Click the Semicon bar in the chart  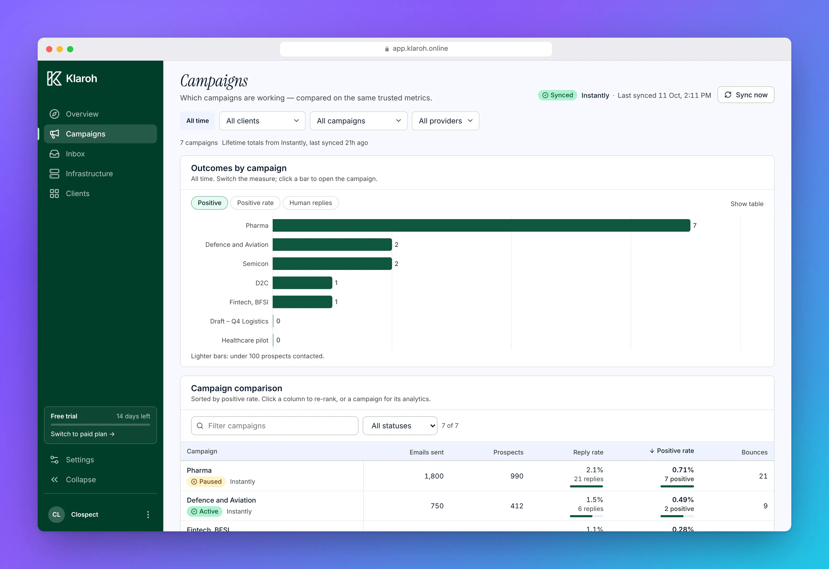tap(332, 264)
